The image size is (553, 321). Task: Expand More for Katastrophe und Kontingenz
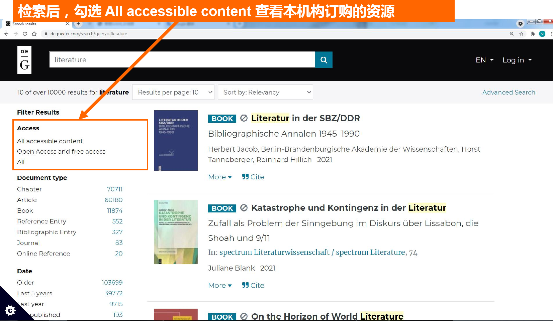point(220,286)
